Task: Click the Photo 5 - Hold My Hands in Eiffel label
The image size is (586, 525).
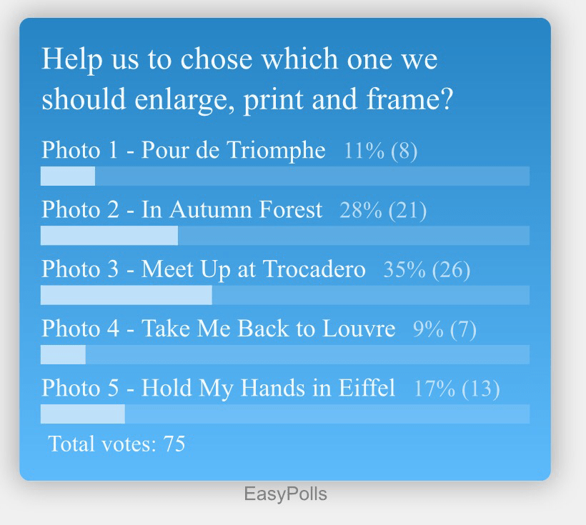Action: click(218, 388)
